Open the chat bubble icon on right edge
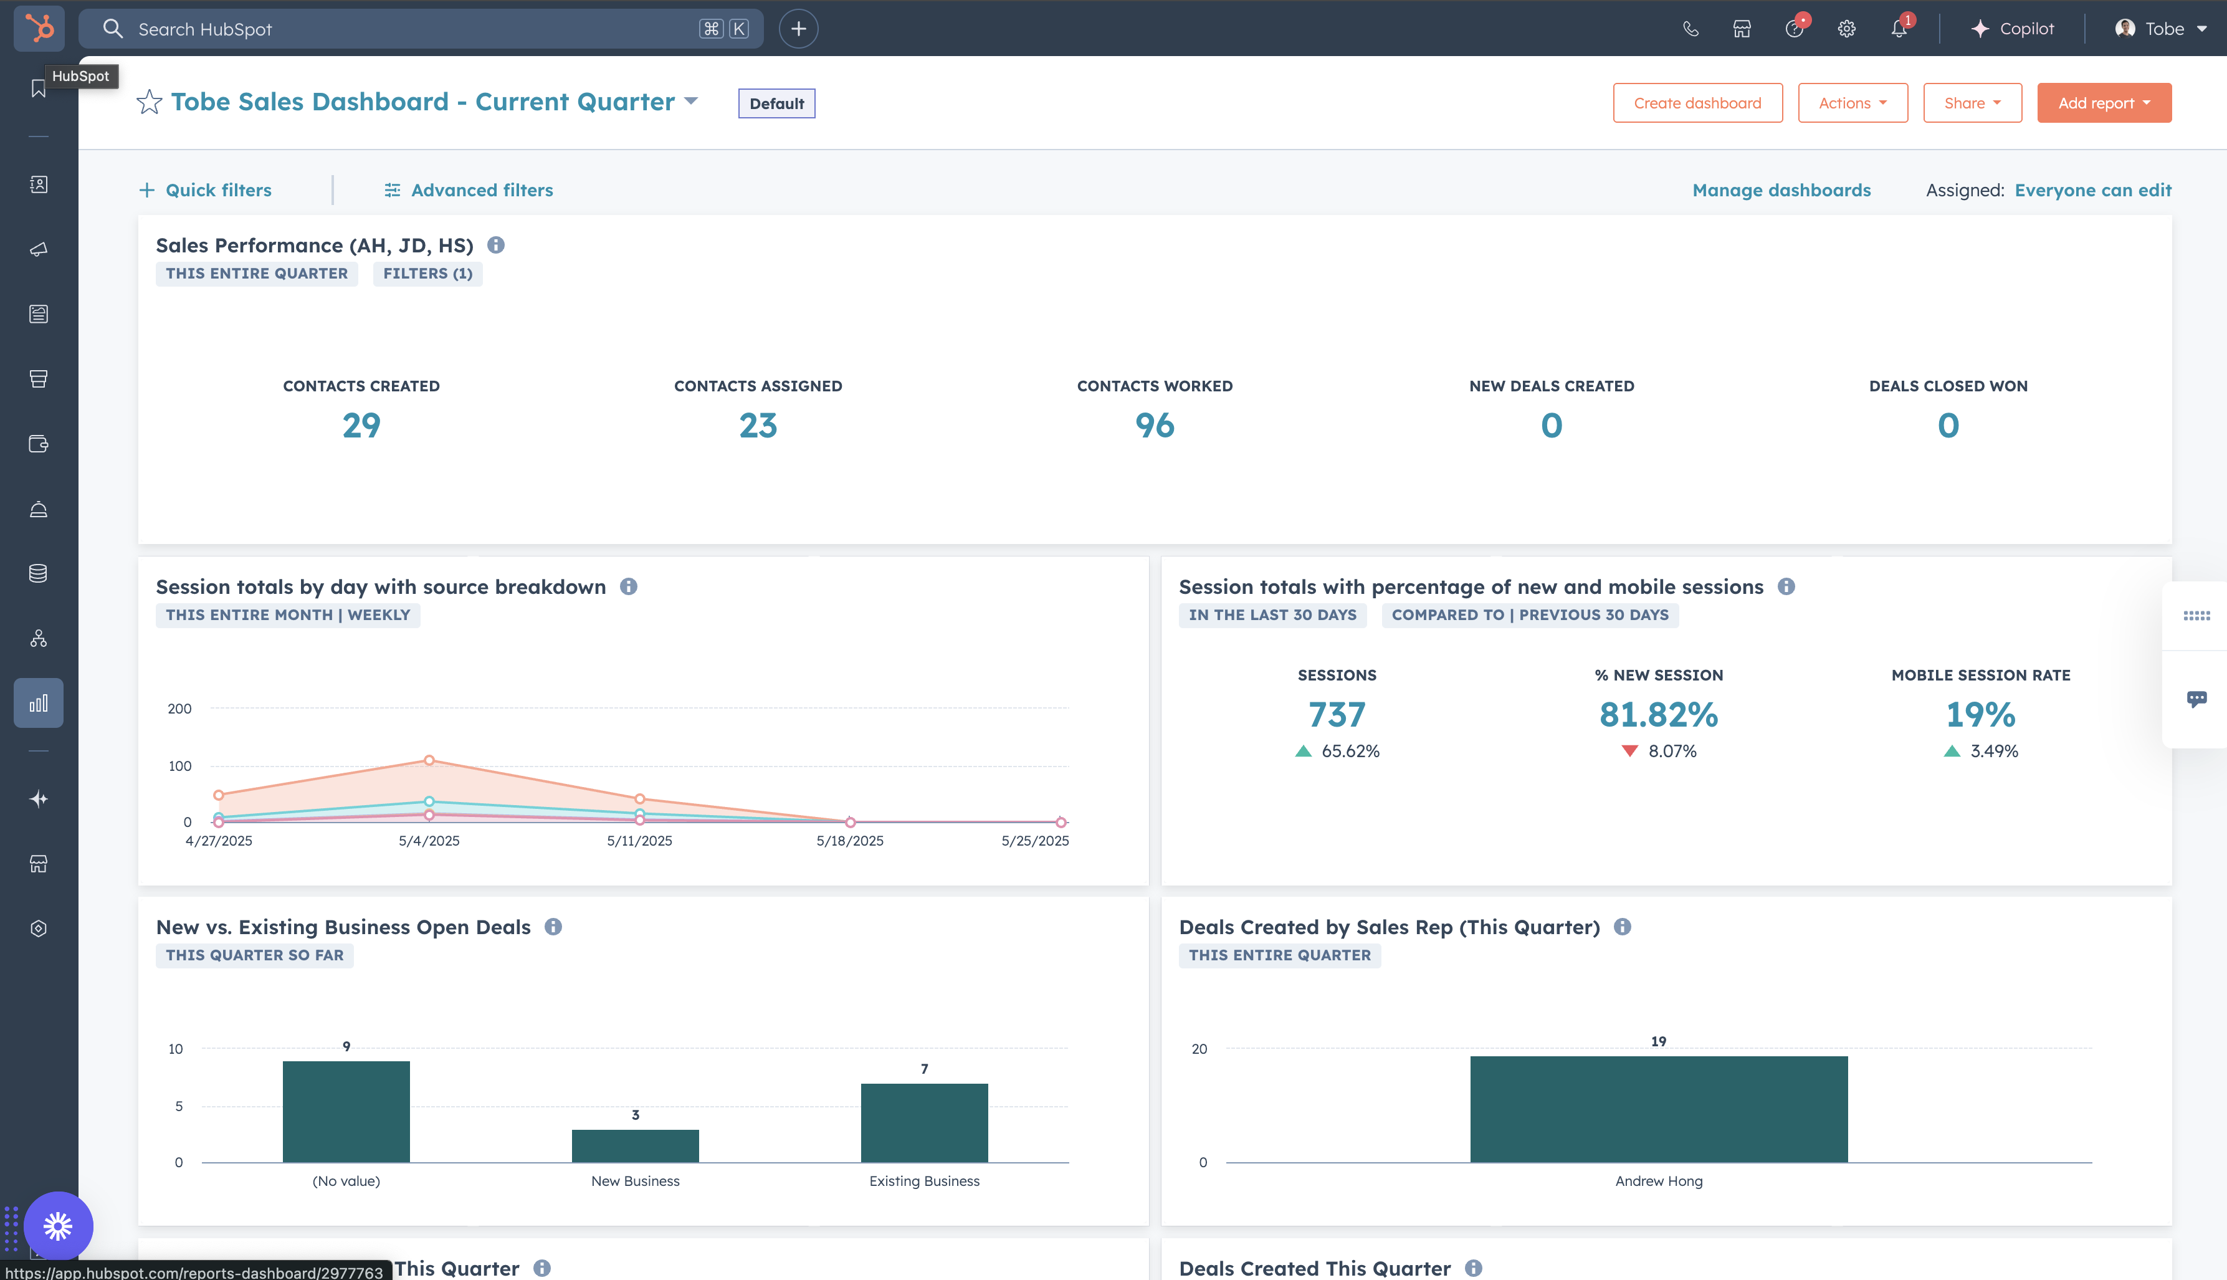Screen dimensions: 2227x1280 [2196, 699]
